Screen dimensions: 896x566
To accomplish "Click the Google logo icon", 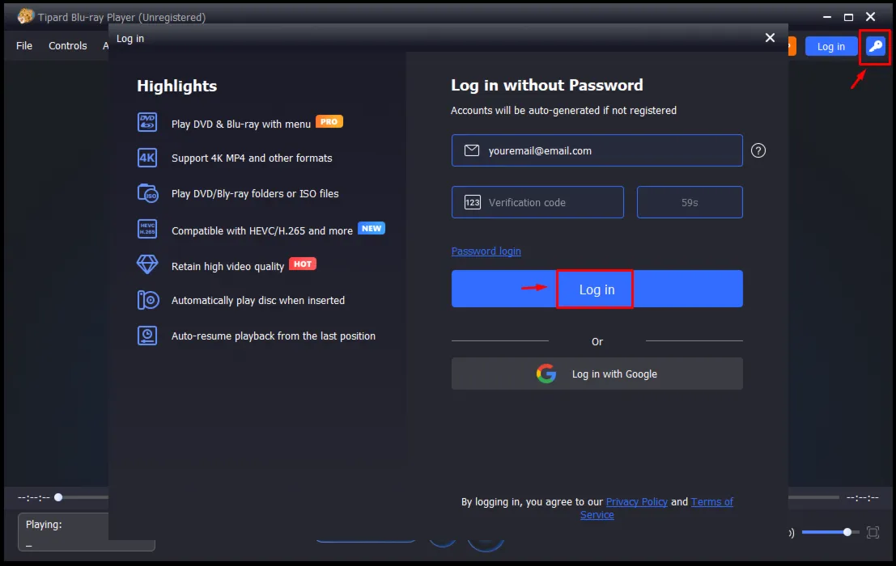I will [546, 374].
